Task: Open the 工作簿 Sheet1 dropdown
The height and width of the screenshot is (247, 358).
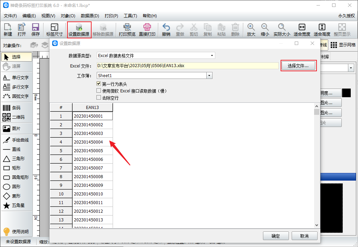Action: pos(209,75)
